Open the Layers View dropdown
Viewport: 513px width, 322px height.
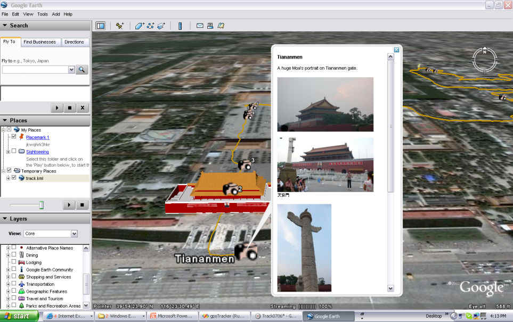[x=74, y=234]
